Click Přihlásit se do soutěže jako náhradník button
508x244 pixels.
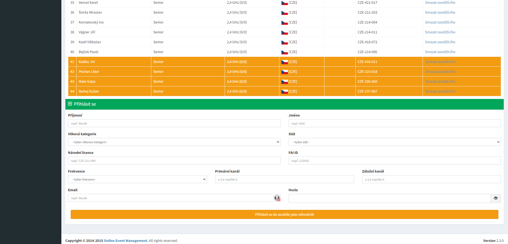pyautogui.click(x=284, y=214)
